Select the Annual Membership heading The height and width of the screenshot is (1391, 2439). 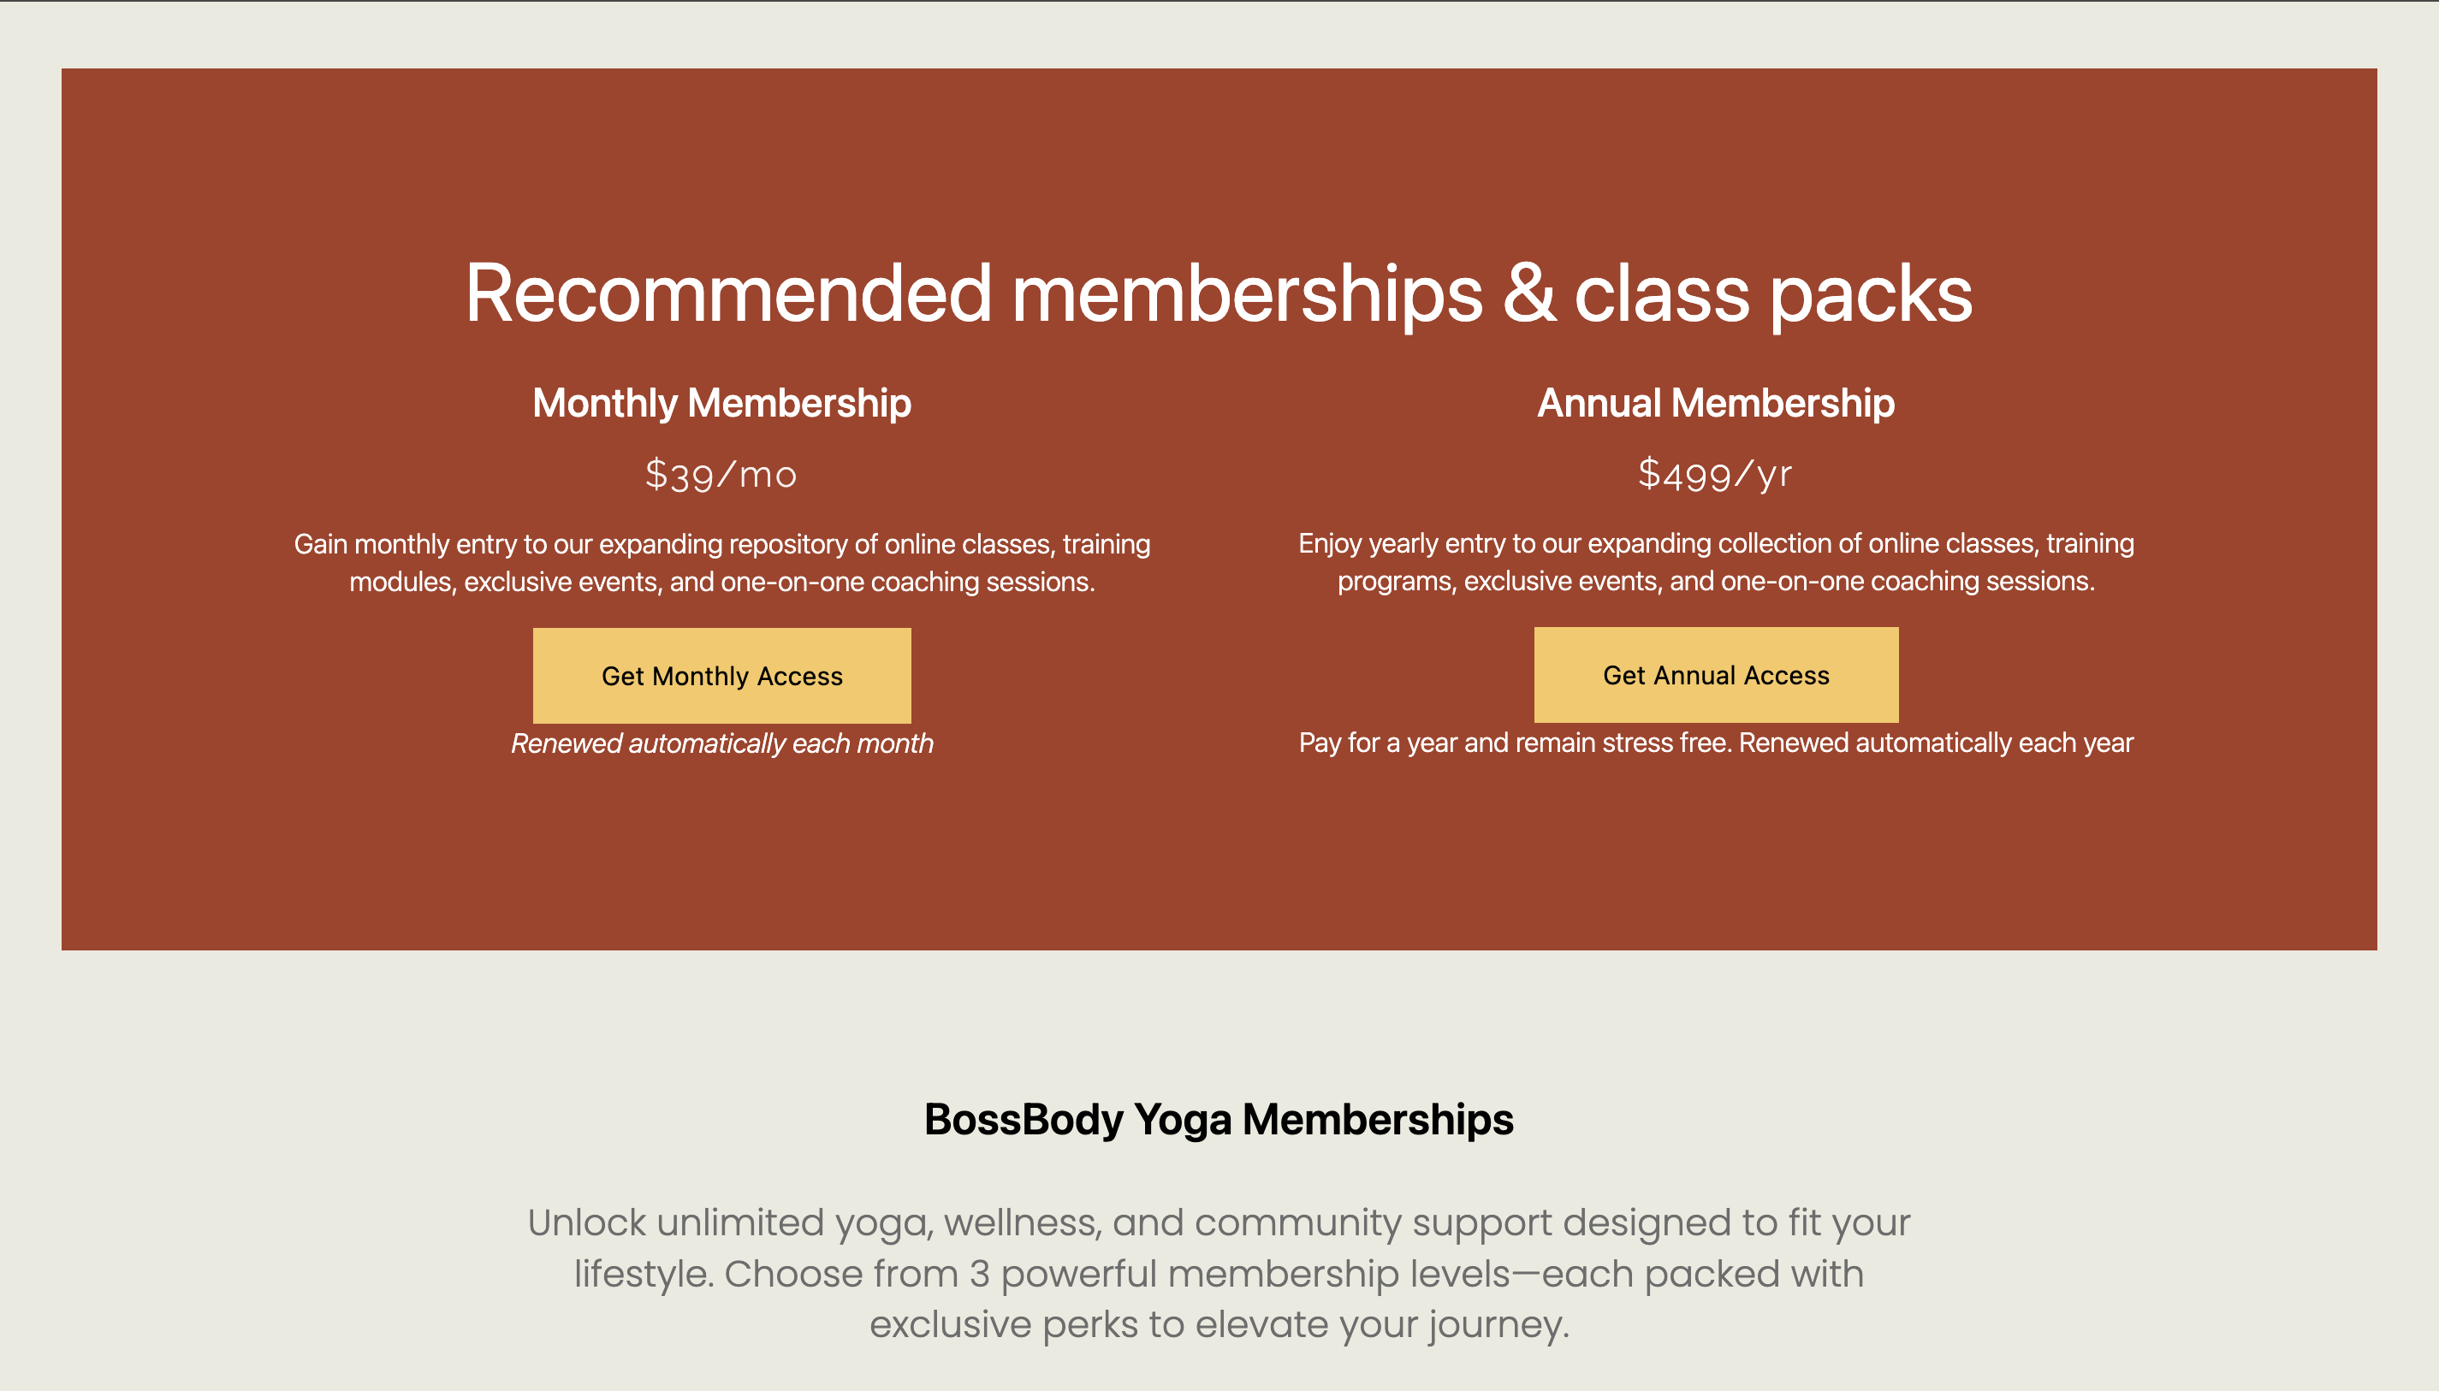pyautogui.click(x=1716, y=403)
